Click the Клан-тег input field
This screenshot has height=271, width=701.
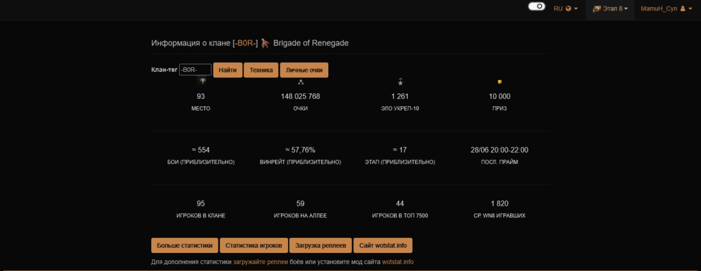pos(195,70)
